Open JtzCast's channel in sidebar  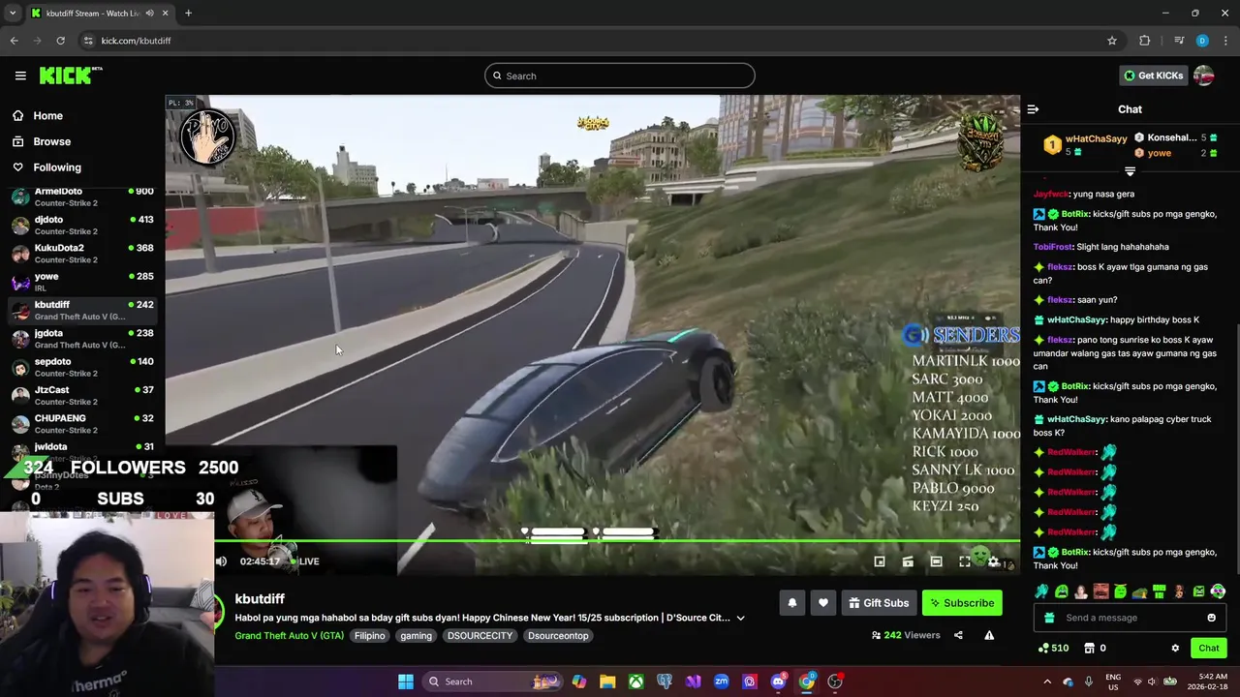point(82,395)
